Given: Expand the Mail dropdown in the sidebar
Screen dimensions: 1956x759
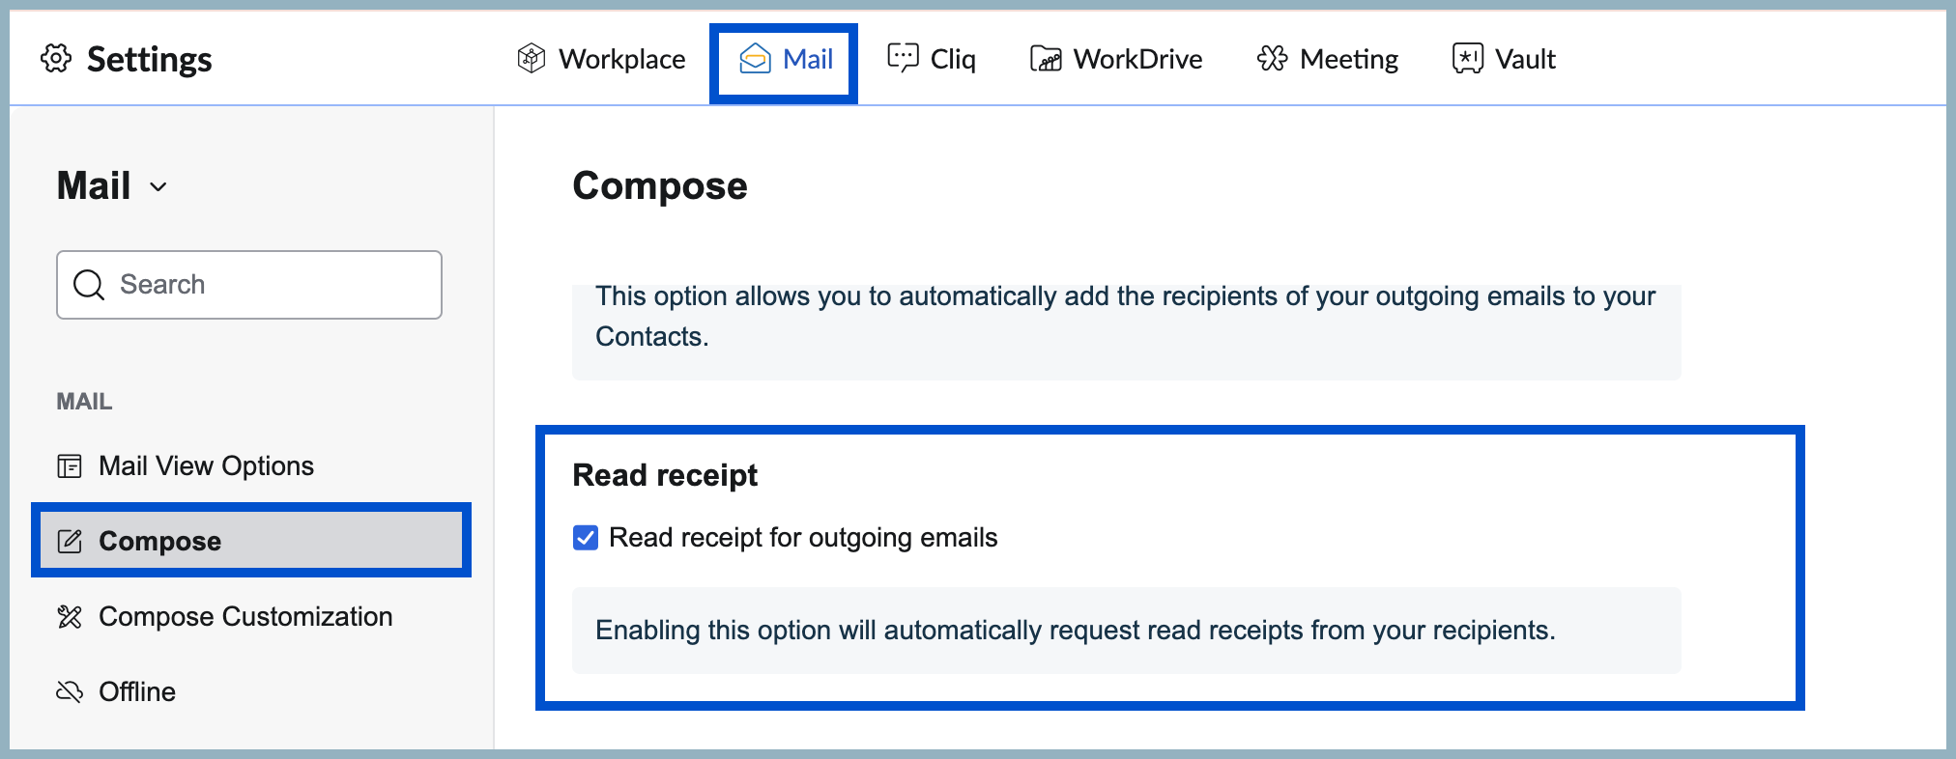Looking at the screenshot, I should (159, 186).
